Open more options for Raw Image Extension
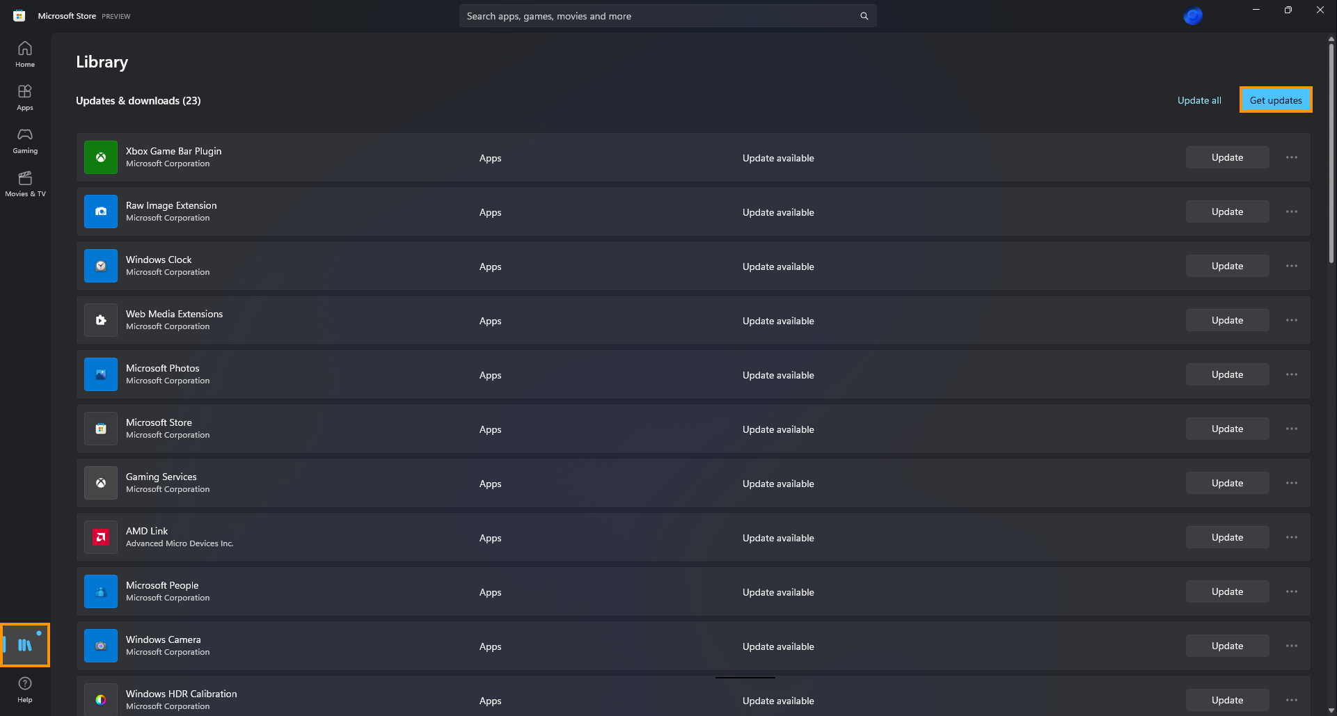 click(x=1292, y=212)
